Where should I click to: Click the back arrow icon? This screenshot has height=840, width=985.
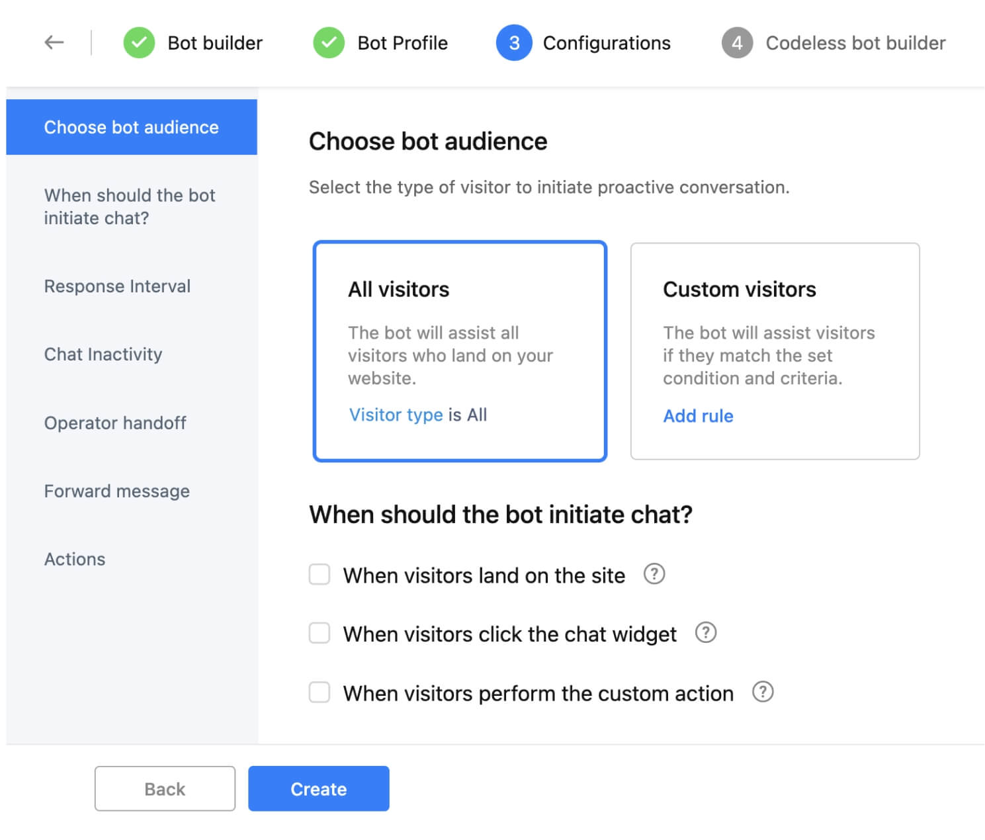click(x=54, y=43)
